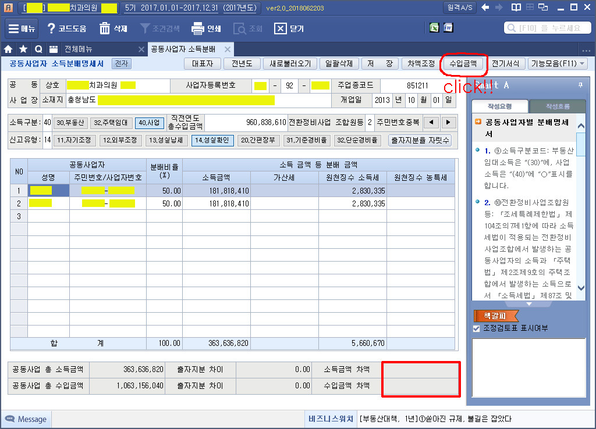Click the 인쇄 printer icon
This screenshot has width=596, height=429.
pyautogui.click(x=198, y=28)
